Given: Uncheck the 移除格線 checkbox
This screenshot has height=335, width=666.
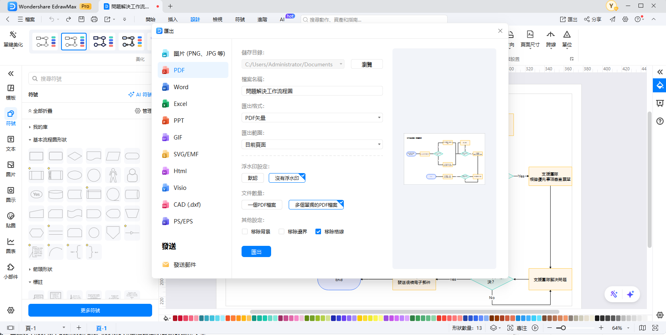Looking at the screenshot, I should 318,231.
